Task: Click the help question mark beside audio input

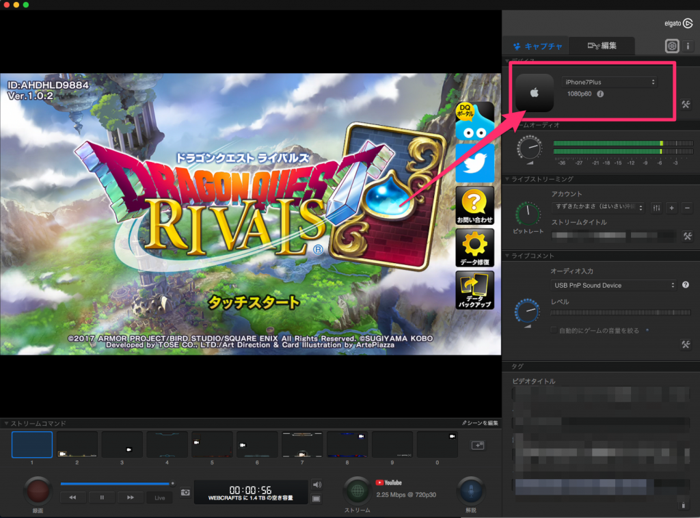Action: (x=685, y=285)
